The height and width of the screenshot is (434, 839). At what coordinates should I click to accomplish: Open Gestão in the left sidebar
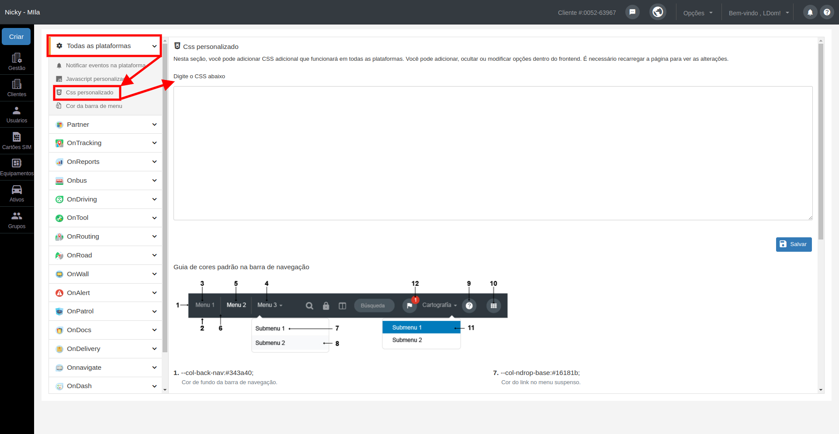click(x=17, y=62)
